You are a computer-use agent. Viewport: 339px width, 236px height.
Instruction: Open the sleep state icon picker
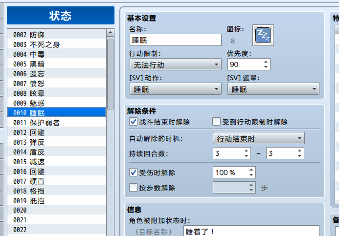coord(263,35)
